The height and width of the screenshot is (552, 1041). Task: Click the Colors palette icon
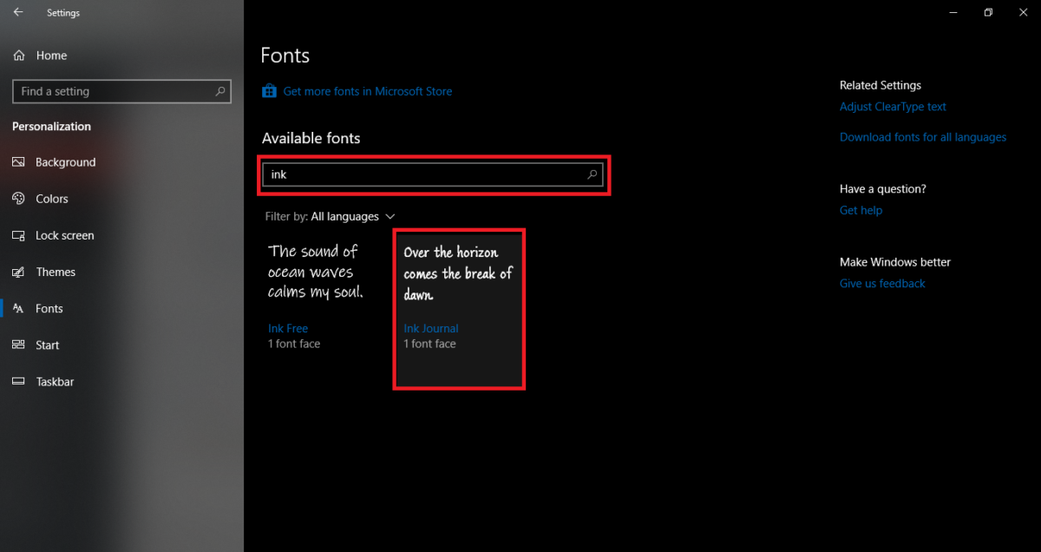pos(18,199)
